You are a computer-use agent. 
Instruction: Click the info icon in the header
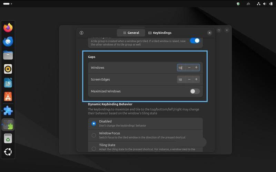point(81,33)
